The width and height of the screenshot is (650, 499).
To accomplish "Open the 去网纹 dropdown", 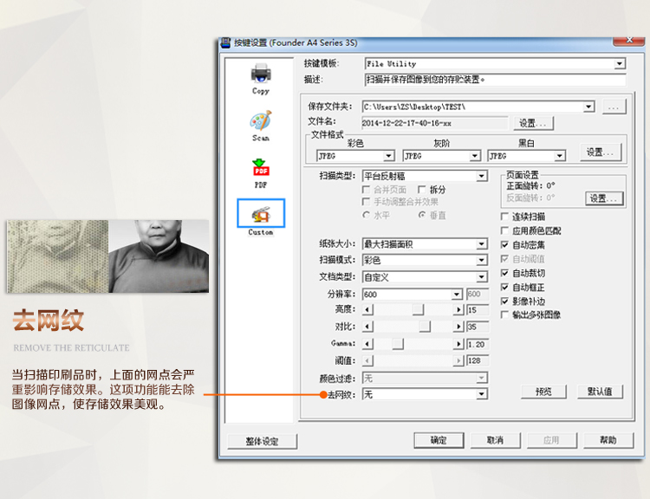I will point(481,394).
